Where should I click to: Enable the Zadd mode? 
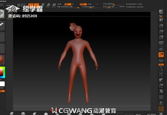tap(83, 4)
